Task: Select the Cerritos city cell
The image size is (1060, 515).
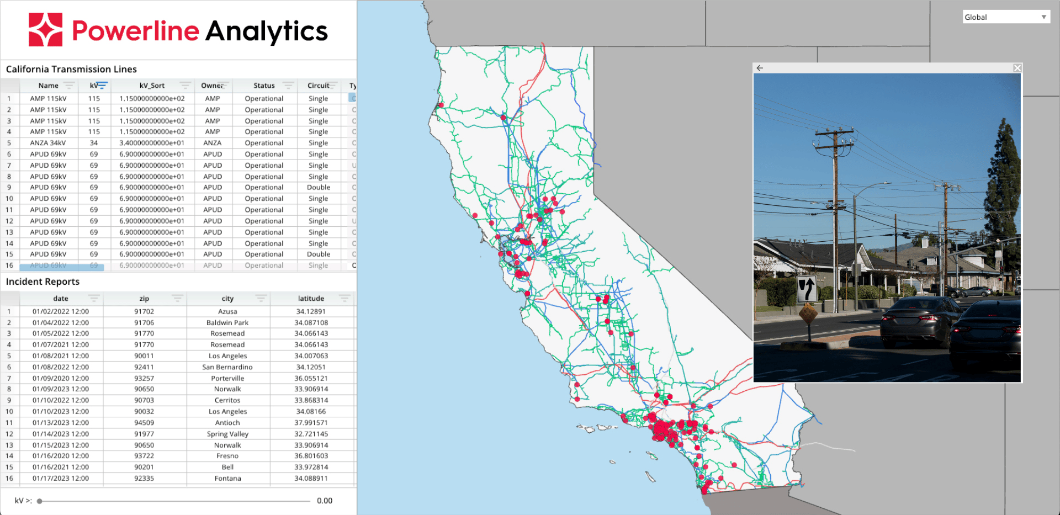Action: (227, 401)
